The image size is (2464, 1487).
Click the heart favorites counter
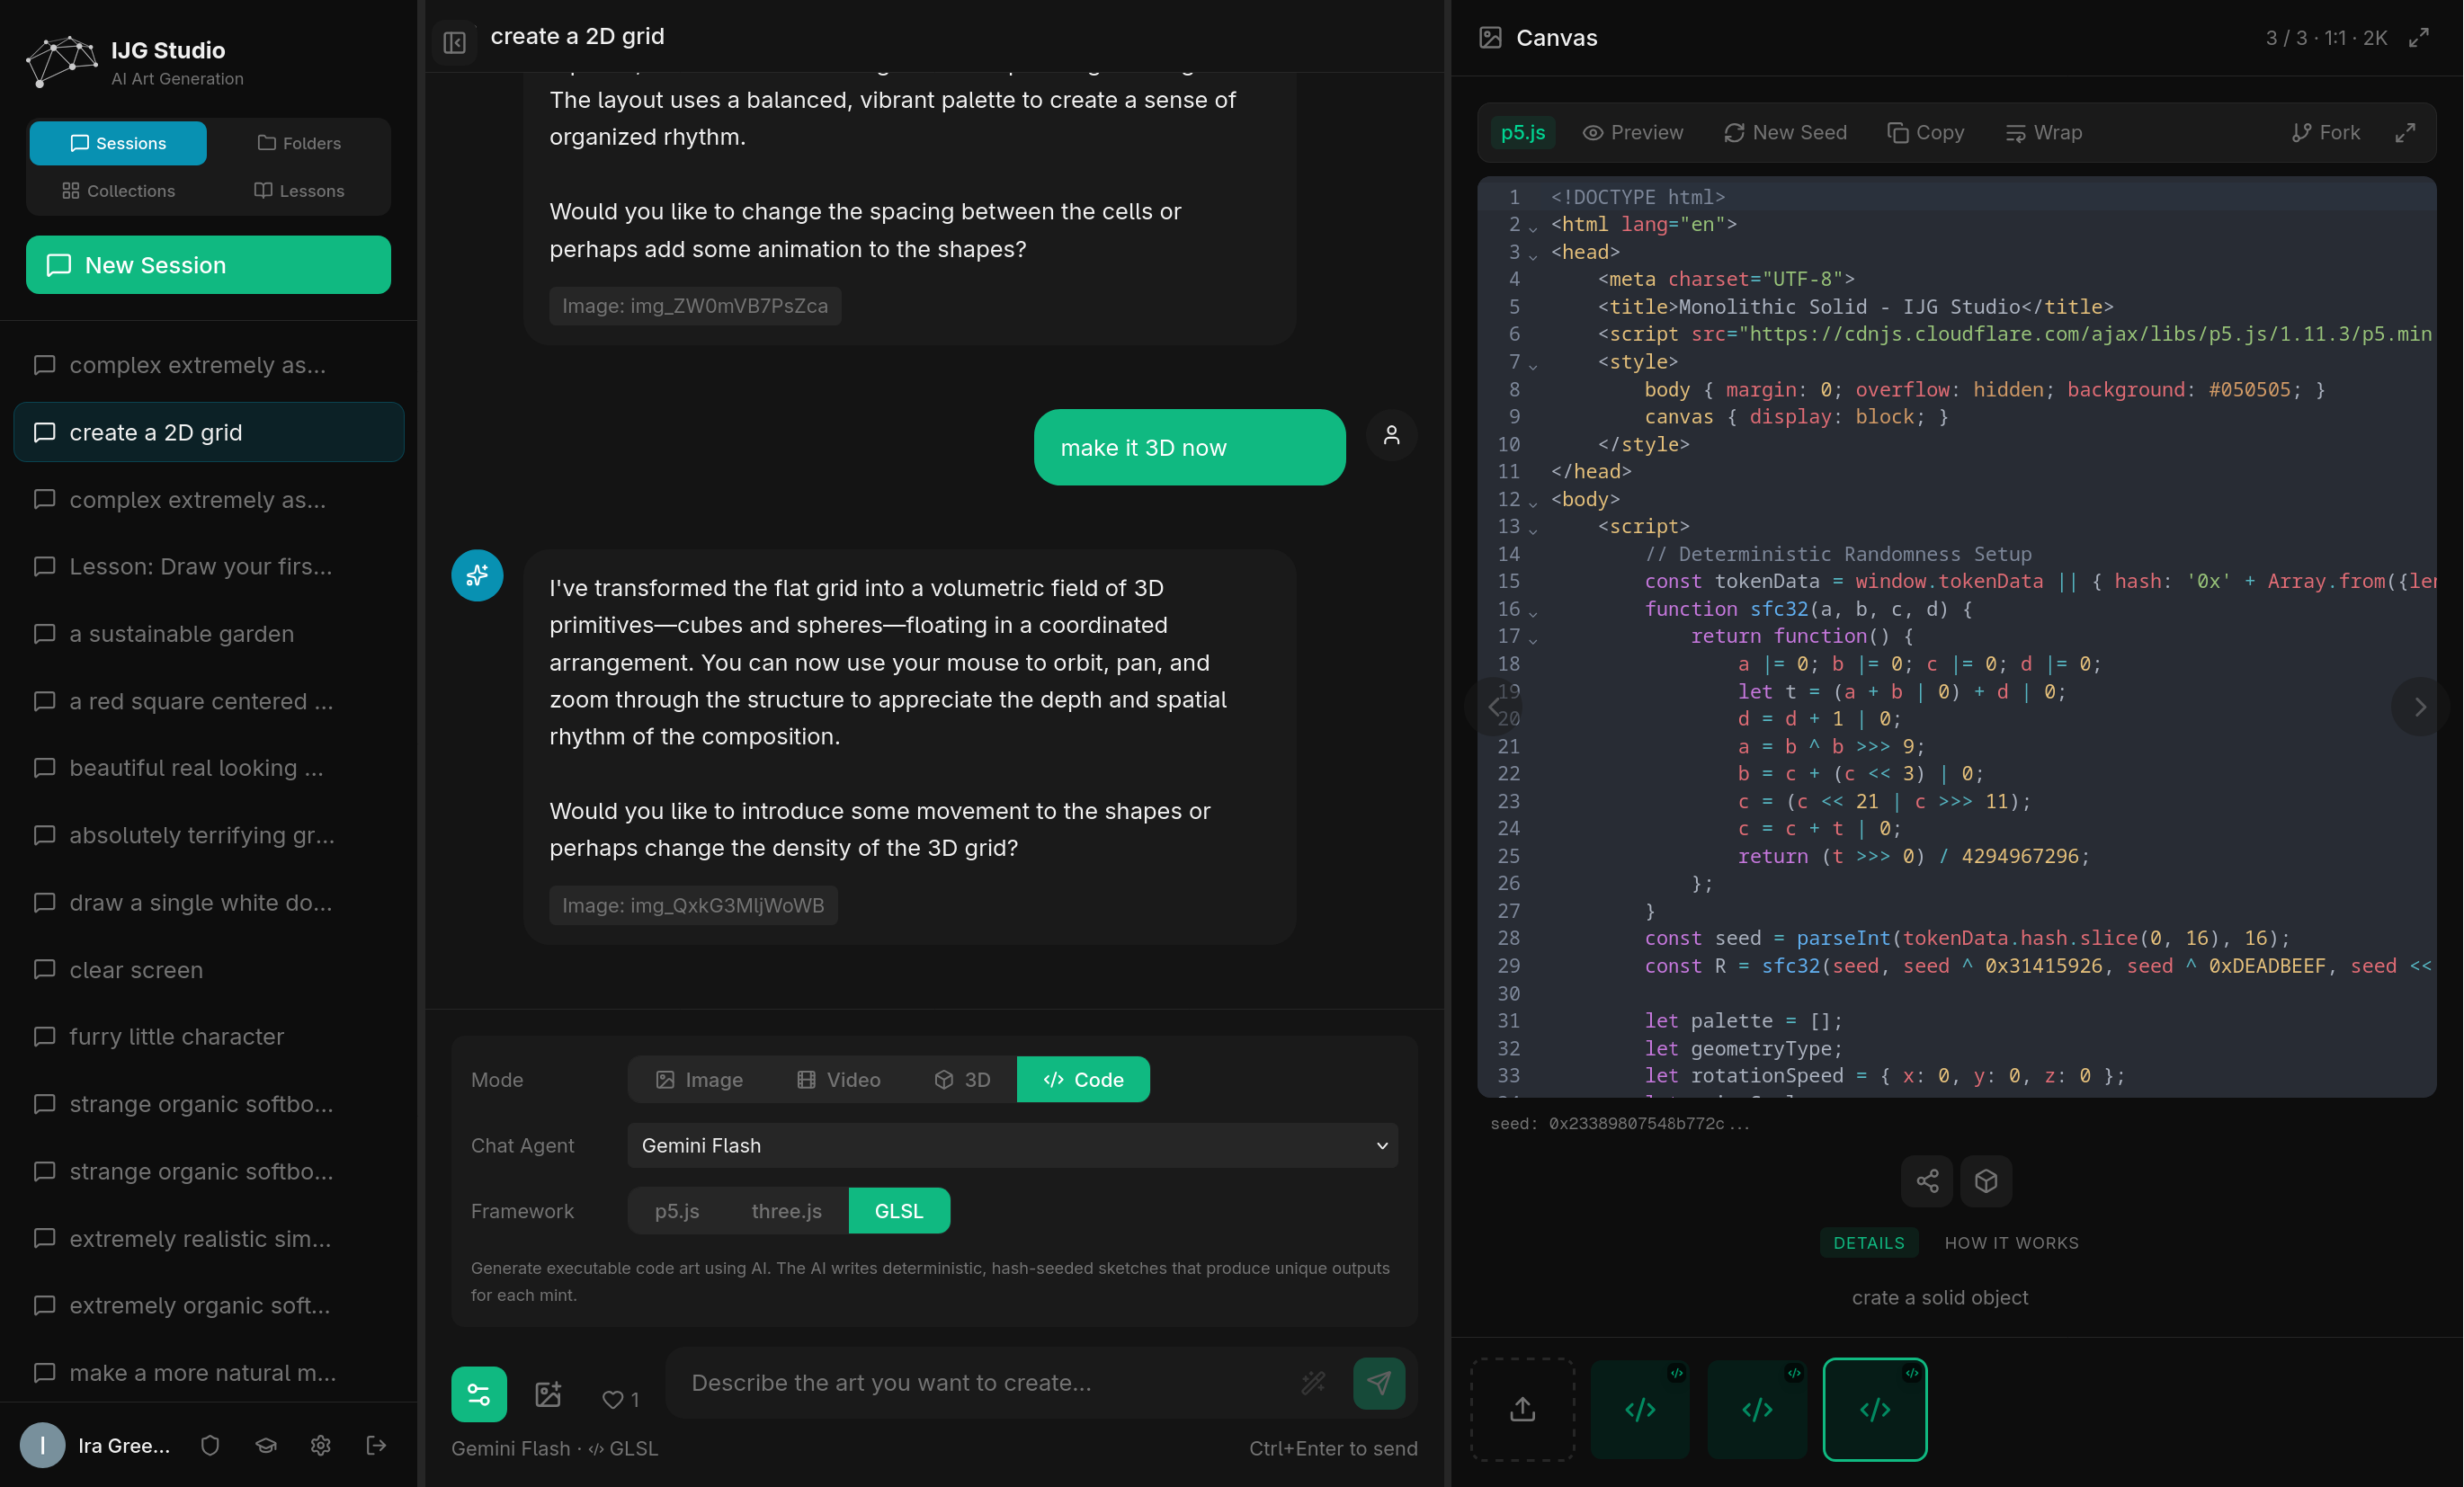tap(620, 1399)
